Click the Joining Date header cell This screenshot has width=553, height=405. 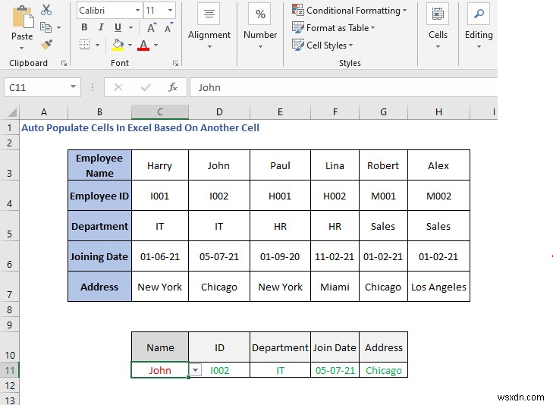(99, 256)
